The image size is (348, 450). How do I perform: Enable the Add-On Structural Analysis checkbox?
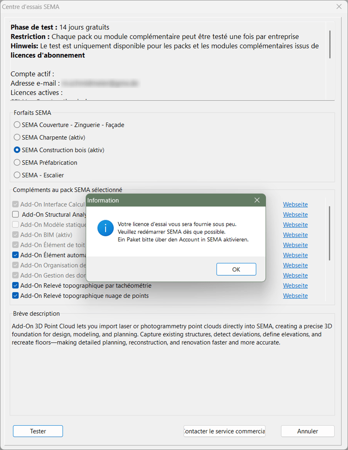tap(16, 215)
